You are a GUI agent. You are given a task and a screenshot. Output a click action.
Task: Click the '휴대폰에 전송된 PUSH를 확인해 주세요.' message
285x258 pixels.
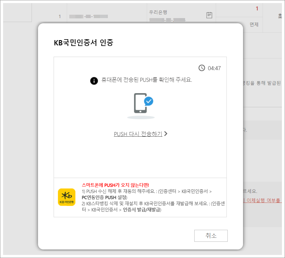pos(146,80)
